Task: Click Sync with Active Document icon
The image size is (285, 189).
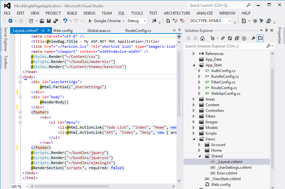Action: tap(223, 38)
